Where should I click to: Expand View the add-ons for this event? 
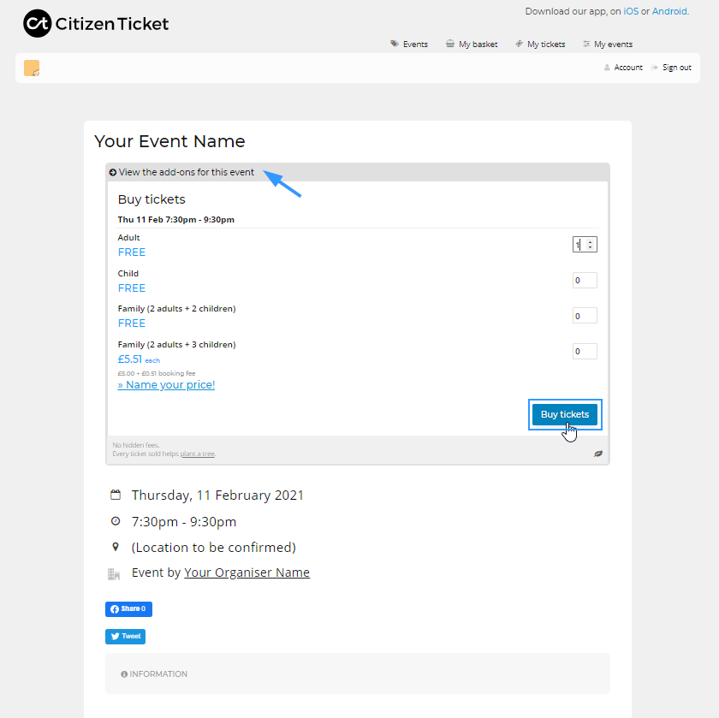click(181, 172)
